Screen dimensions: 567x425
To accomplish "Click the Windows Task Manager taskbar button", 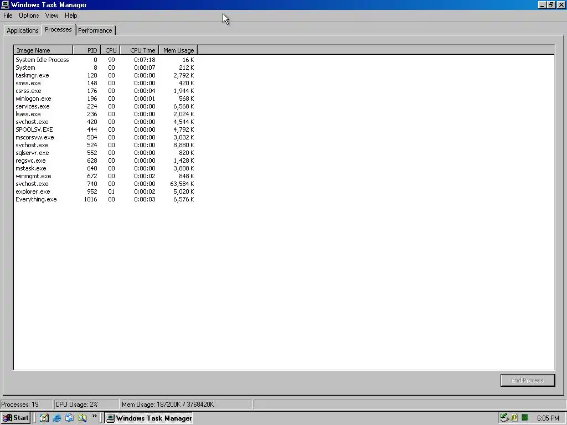I will pyautogui.click(x=149, y=418).
